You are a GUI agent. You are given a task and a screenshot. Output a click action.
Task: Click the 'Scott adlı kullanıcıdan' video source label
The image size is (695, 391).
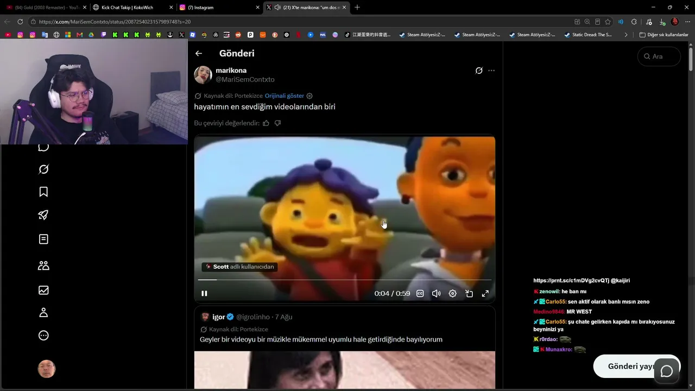pyautogui.click(x=239, y=267)
